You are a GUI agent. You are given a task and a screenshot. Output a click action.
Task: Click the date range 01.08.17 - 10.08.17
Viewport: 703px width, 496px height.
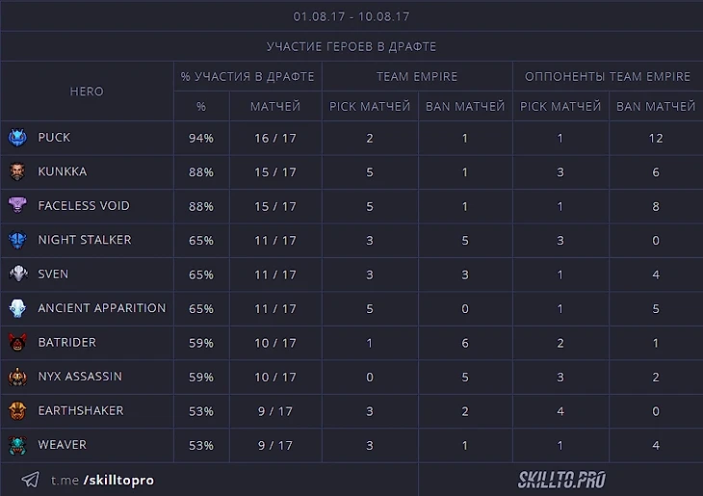tap(351, 16)
